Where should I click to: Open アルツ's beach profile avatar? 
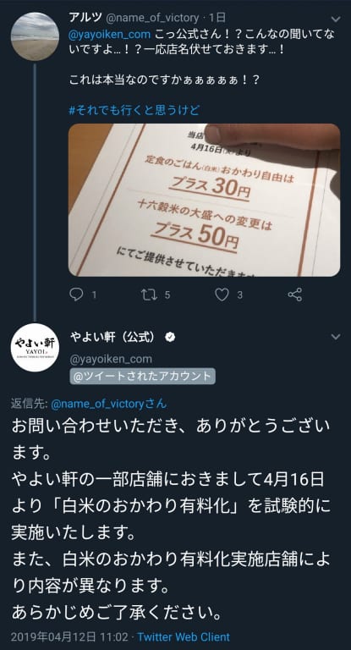click(35, 36)
